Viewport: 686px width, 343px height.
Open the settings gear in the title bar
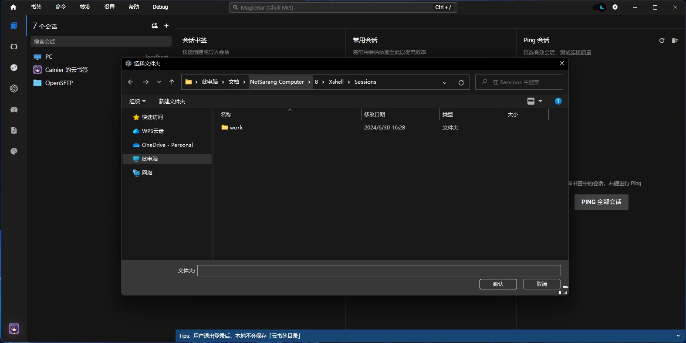pos(615,7)
